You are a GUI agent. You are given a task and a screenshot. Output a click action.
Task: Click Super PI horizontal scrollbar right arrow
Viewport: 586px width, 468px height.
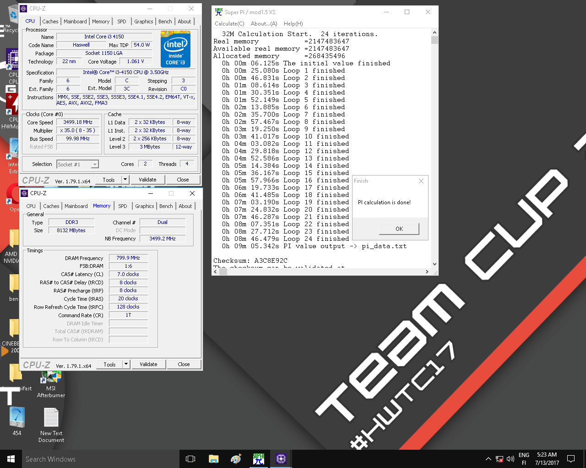[427, 271]
